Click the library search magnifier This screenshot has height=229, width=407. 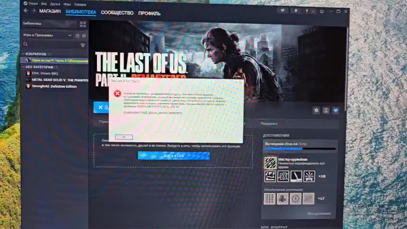(25, 44)
